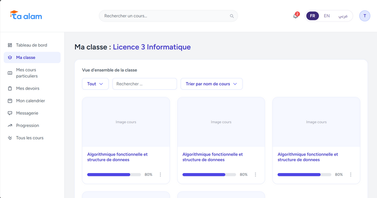
Task: Open Progression page
Action: tap(32, 126)
